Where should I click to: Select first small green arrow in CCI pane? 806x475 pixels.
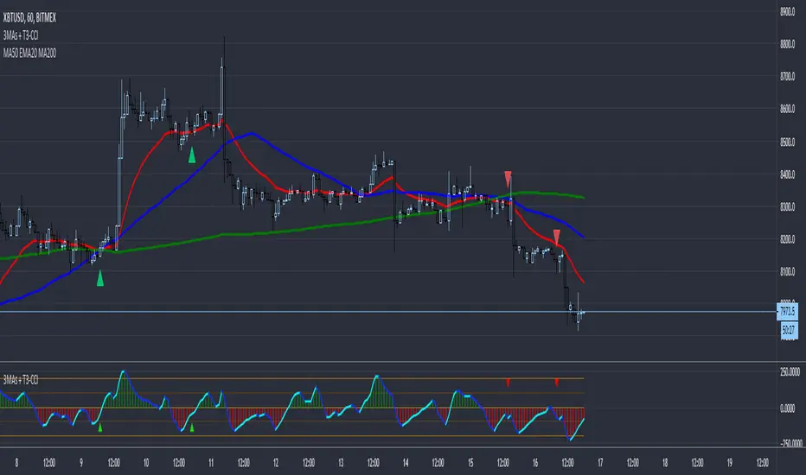[100, 427]
